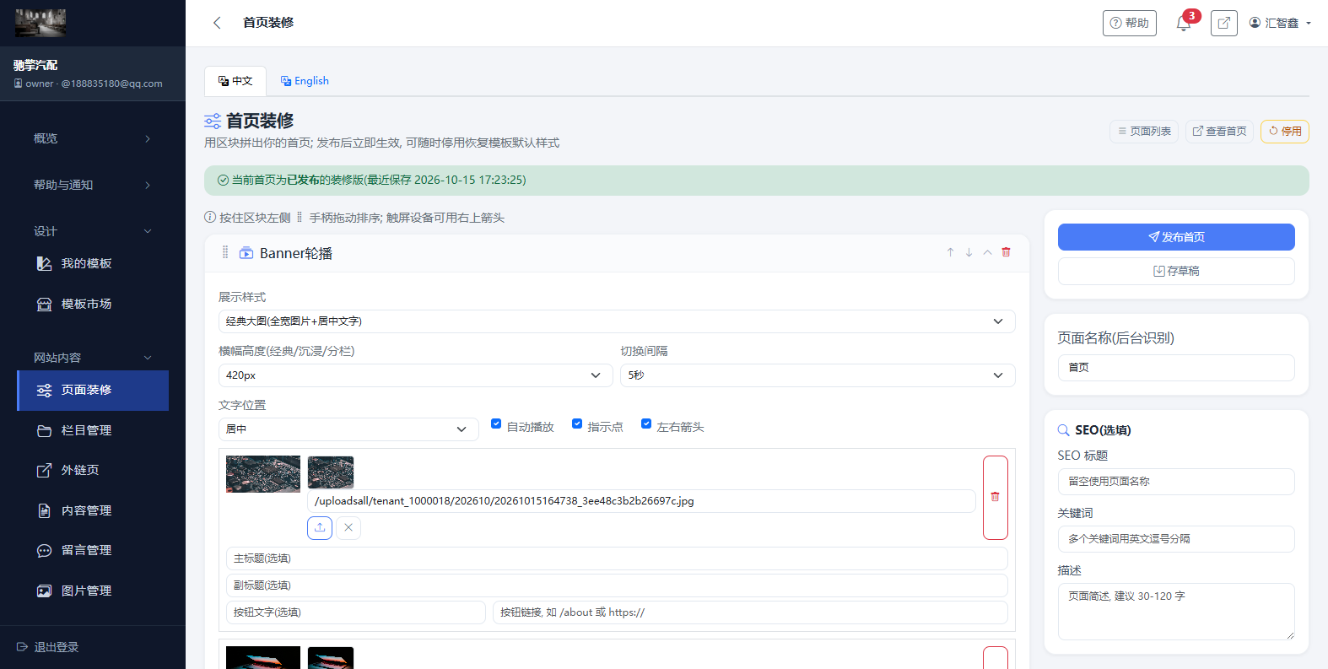Viewport: 1328px width, 669px height.
Task: Delete the first banner slide
Action: 996,497
